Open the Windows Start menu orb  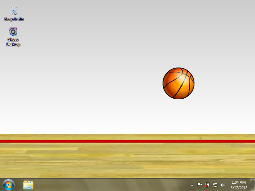(9, 185)
